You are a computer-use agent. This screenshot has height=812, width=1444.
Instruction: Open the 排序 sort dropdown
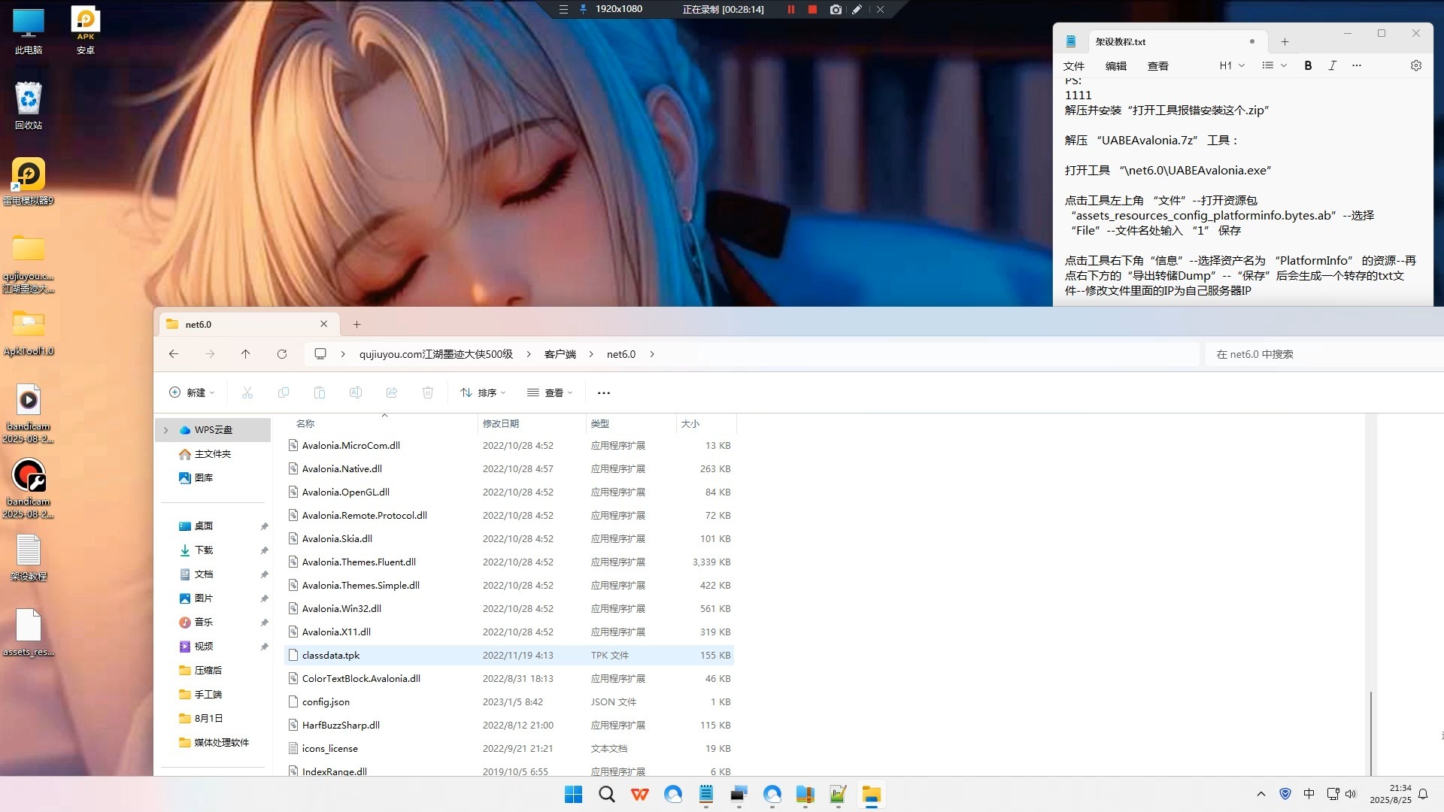tap(483, 392)
